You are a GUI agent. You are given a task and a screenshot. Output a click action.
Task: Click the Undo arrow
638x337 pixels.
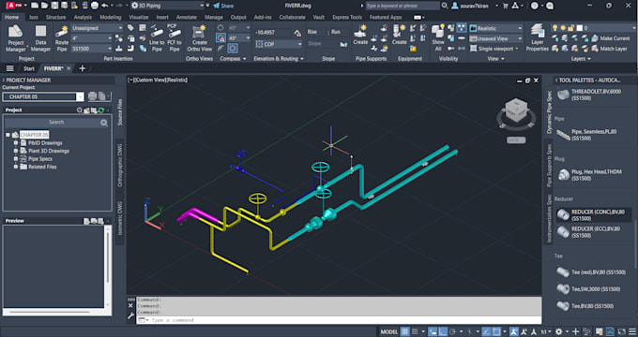105,6
